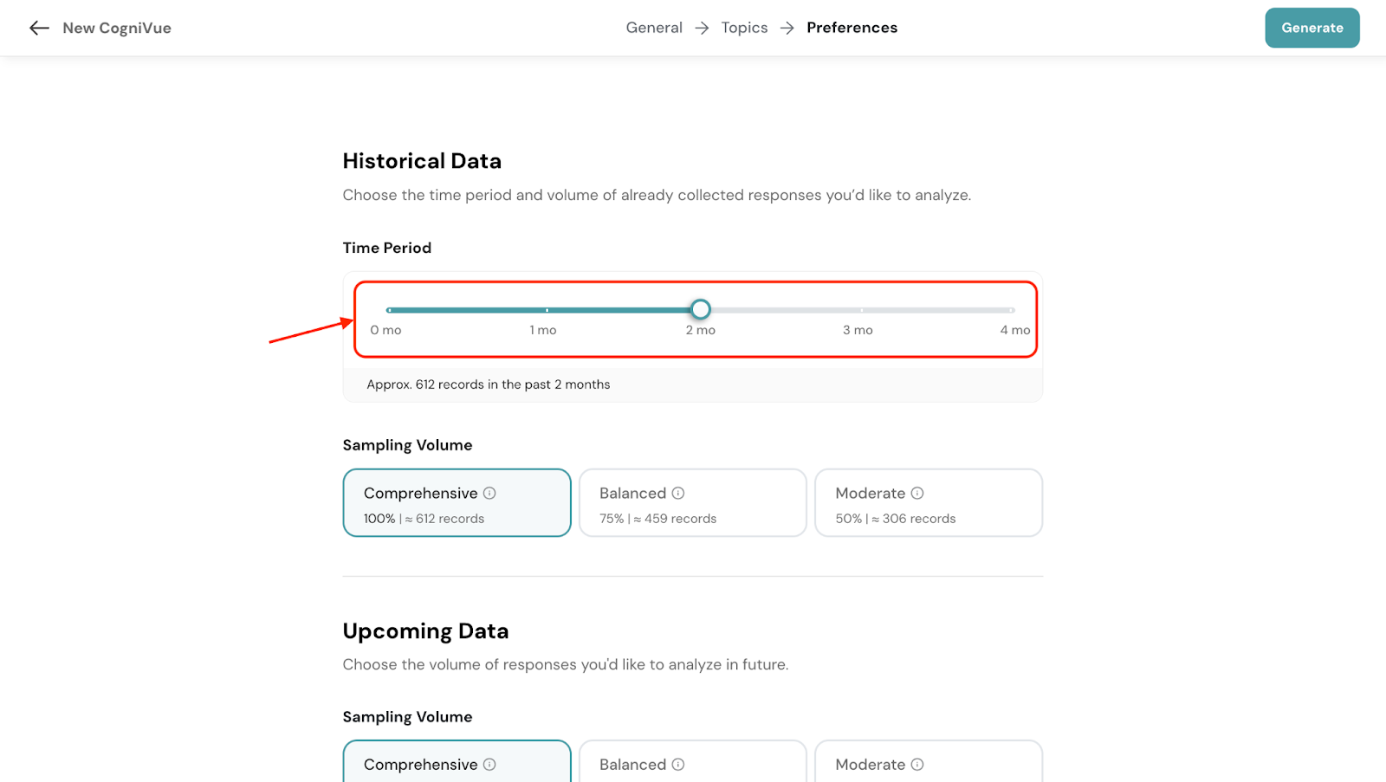
Task: Click info icon beside upcoming Comprehensive option
Action: click(489, 765)
